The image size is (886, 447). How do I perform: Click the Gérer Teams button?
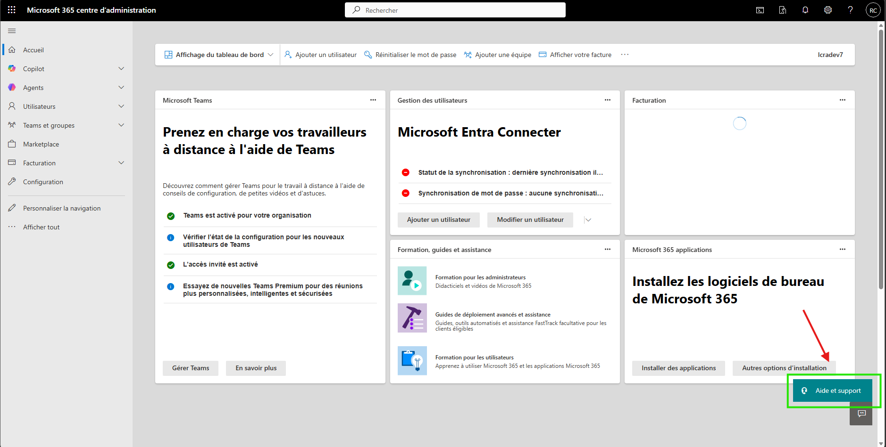[x=191, y=368]
